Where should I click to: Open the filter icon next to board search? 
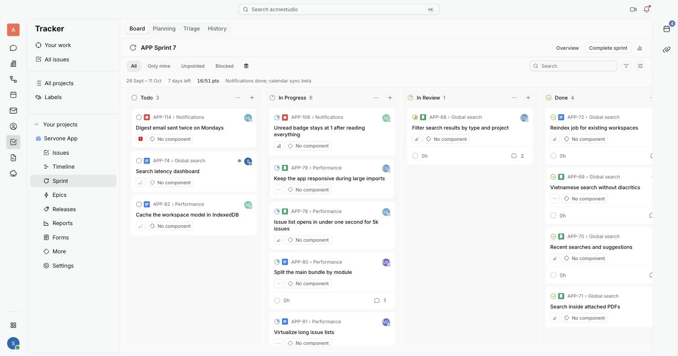point(626,66)
